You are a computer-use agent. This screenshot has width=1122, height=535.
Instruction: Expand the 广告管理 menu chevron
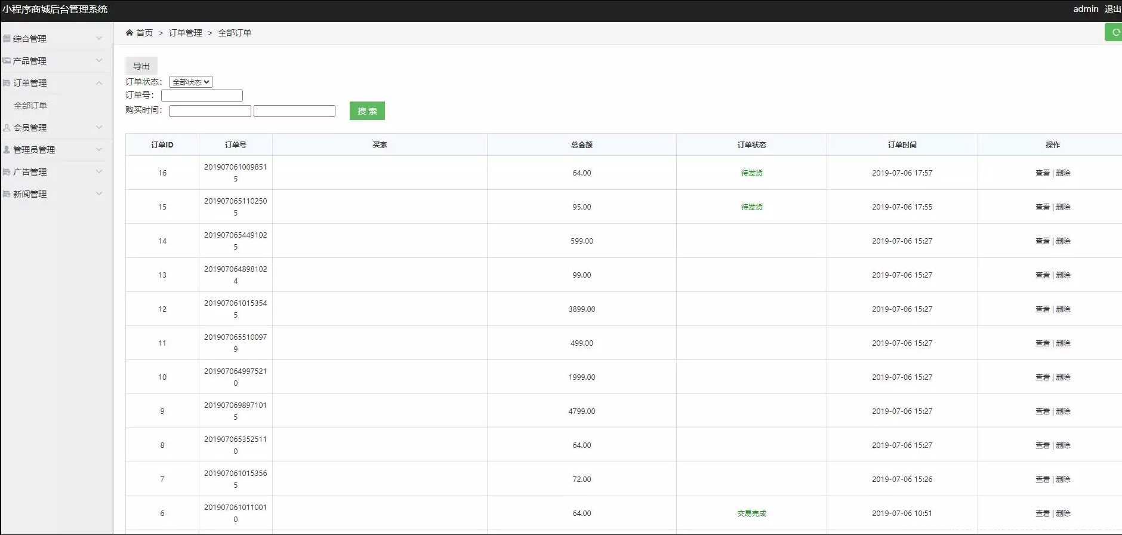[x=99, y=171]
